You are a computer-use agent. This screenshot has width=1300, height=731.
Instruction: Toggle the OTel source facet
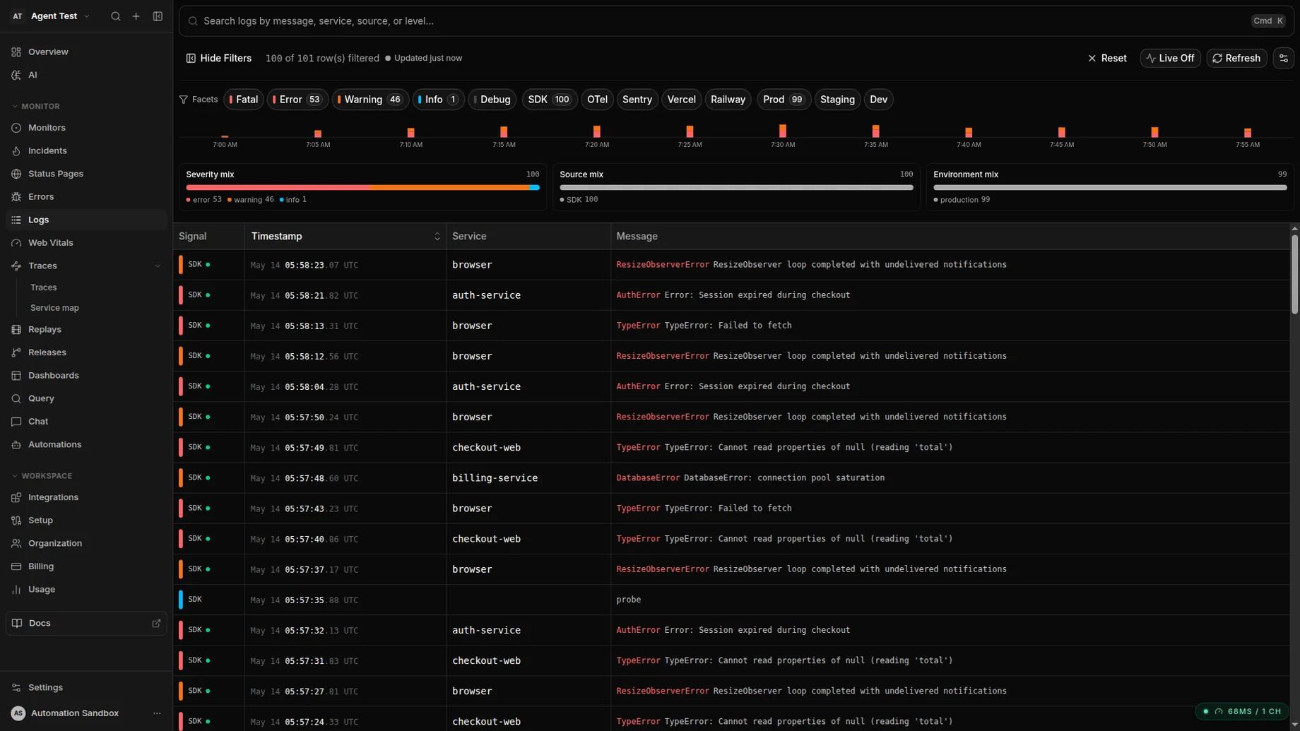click(597, 100)
